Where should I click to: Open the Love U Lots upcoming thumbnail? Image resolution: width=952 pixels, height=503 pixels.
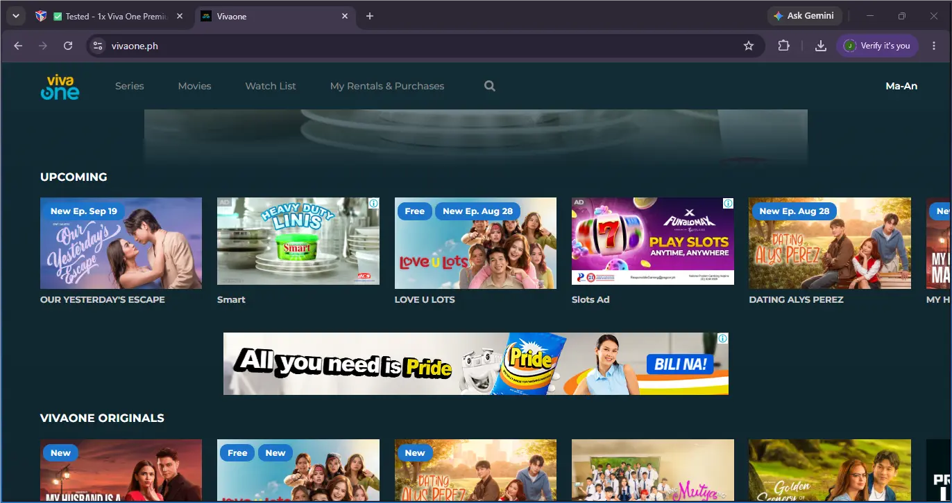pos(475,243)
